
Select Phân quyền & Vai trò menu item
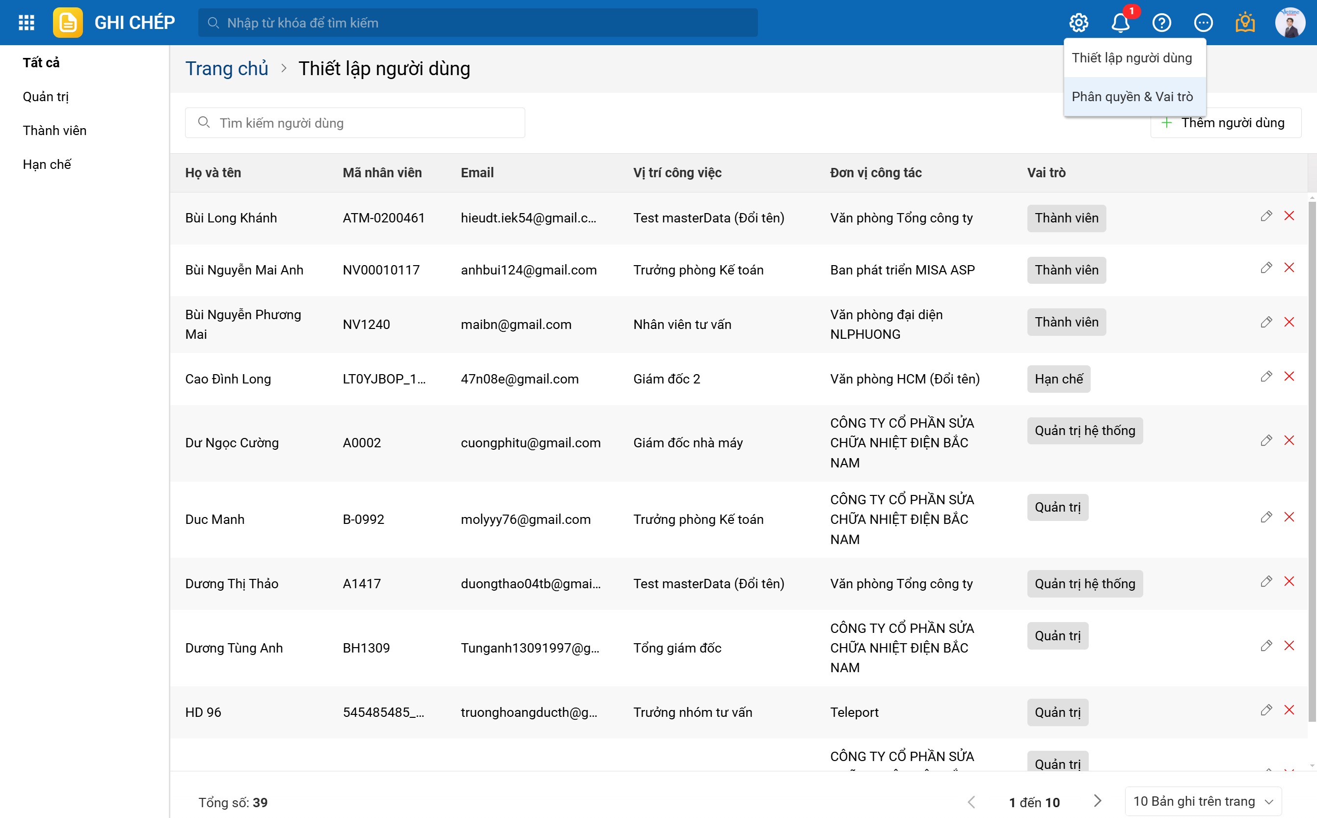coord(1132,97)
